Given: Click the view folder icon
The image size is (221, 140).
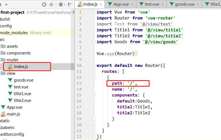Looking at the screenshot, I should (3, 73).
